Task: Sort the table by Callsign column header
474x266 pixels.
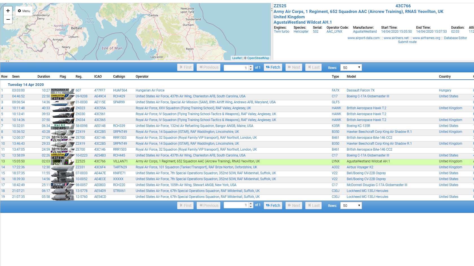Action: 119,77
